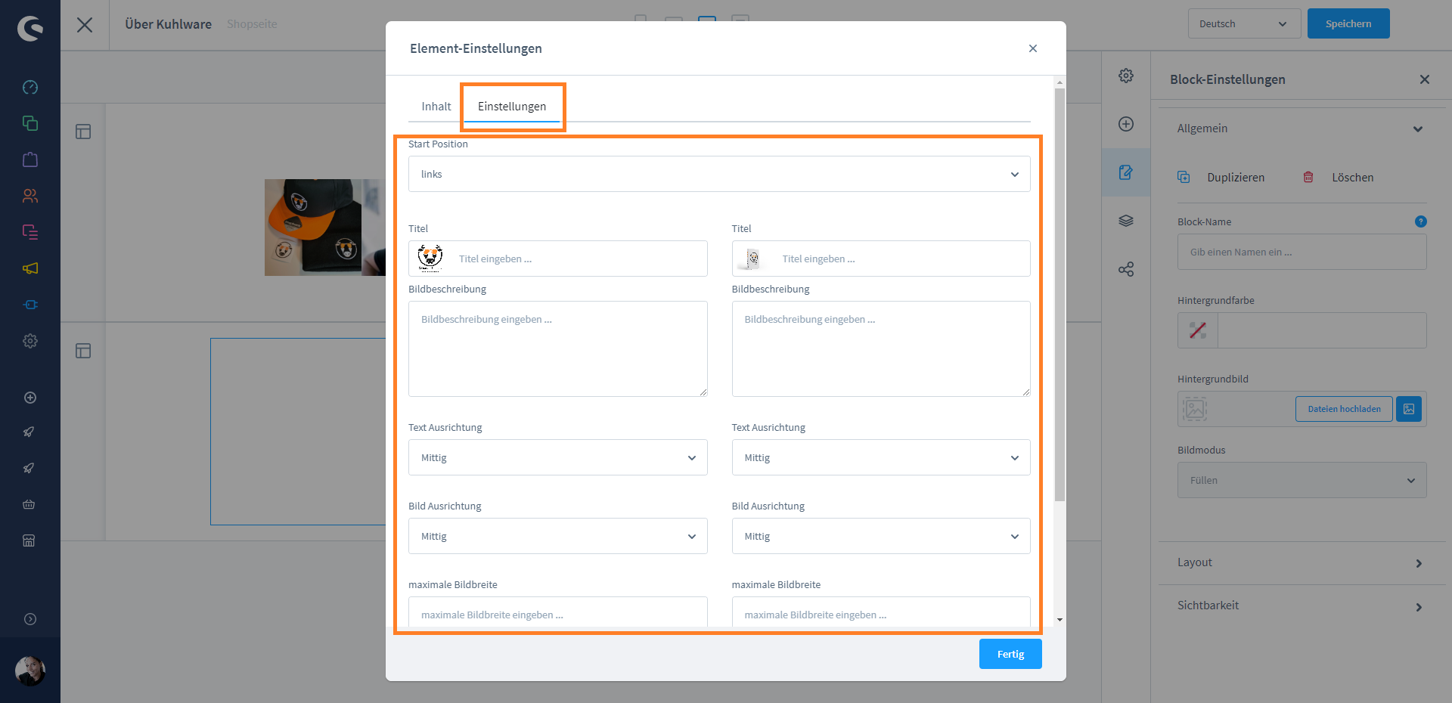Click the first section layout icon
1452x703 pixels.
(x=83, y=132)
